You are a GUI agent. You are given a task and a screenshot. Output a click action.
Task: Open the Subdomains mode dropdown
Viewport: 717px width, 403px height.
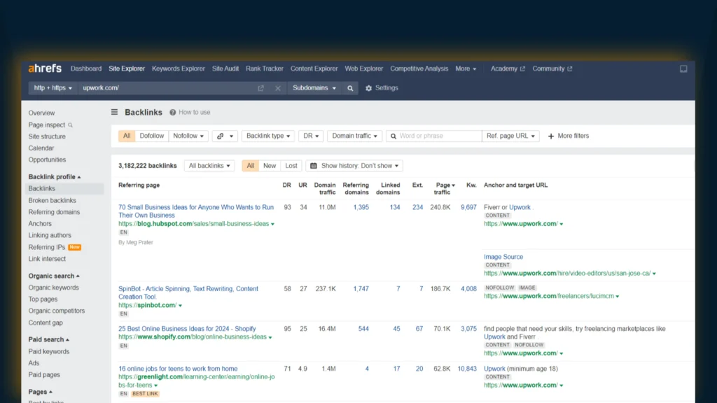click(314, 88)
